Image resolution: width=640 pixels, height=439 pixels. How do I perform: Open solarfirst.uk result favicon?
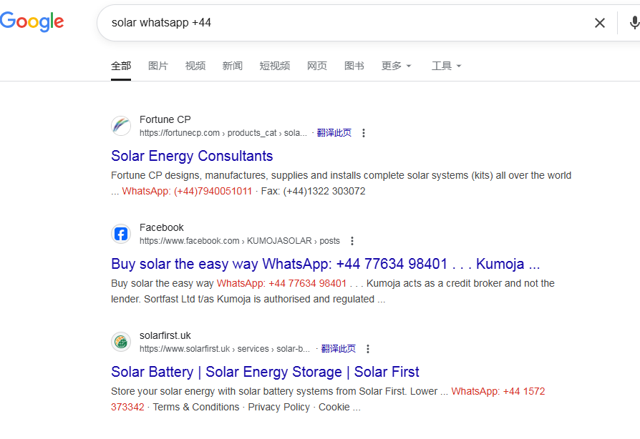pos(121,342)
